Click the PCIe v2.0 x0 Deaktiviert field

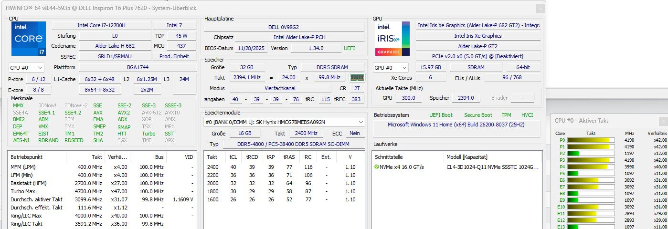(x=478, y=56)
